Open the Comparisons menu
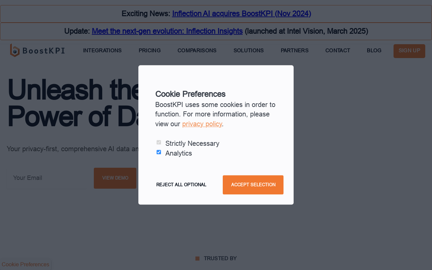 (197, 51)
